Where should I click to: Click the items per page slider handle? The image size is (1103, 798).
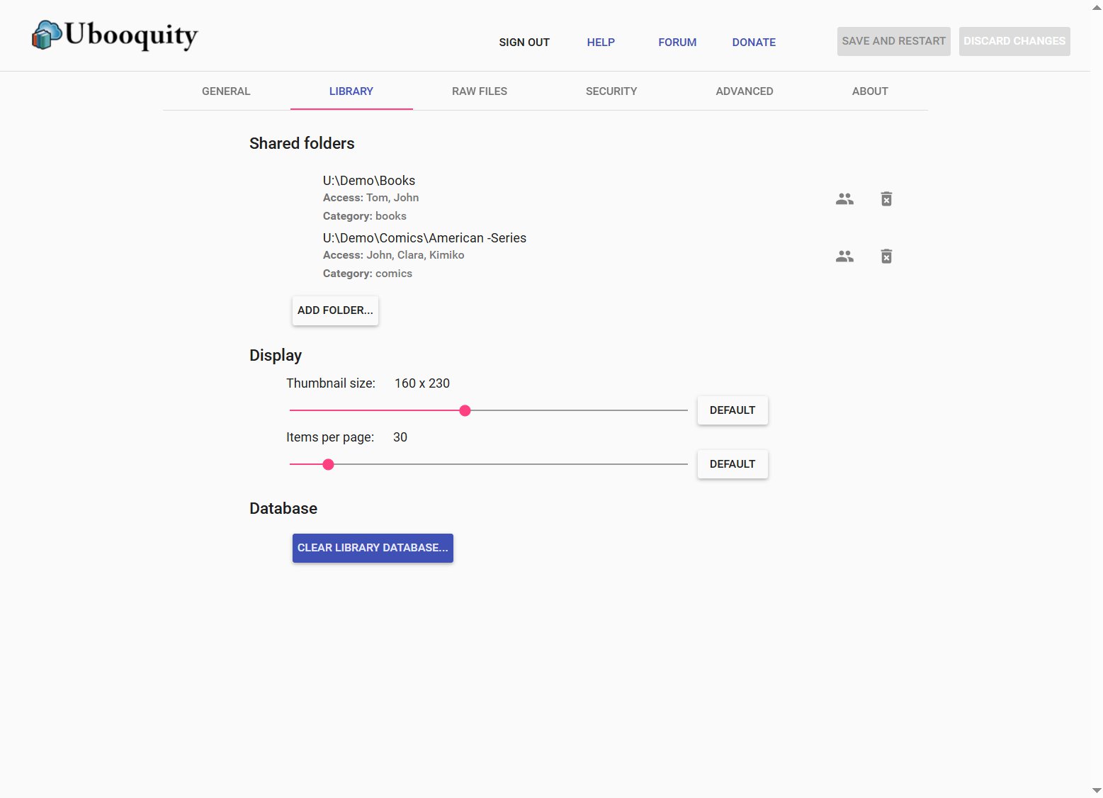tap(328, 464)
